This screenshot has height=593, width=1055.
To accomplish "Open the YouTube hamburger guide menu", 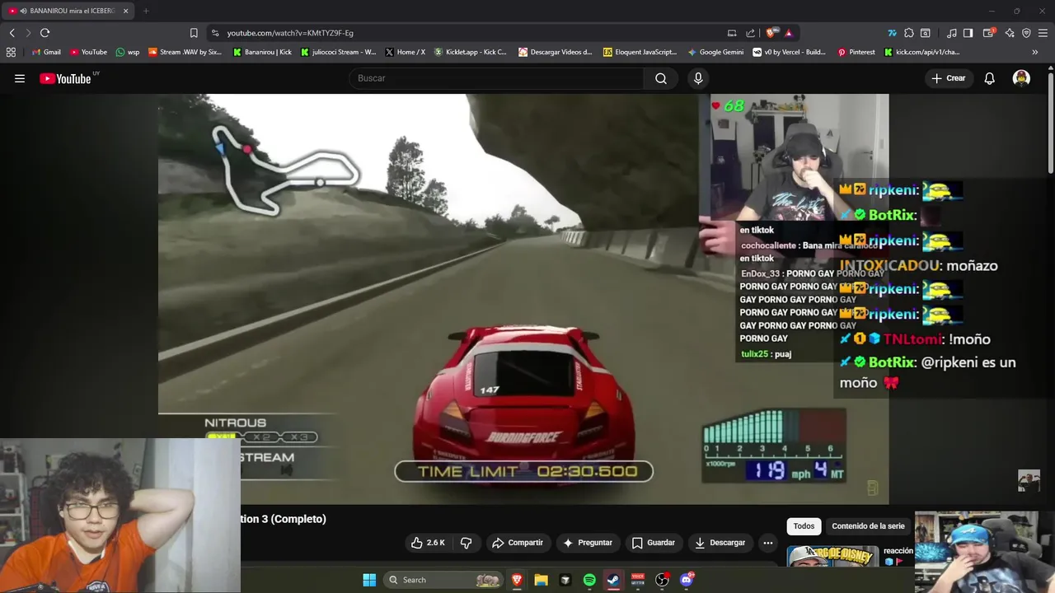I will coord(20,78).
